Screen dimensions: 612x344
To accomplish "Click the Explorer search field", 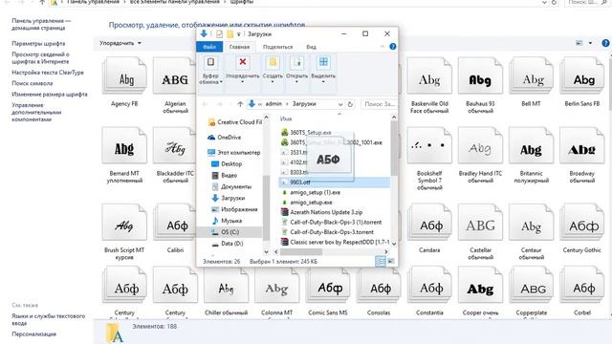I will point(379,104).
